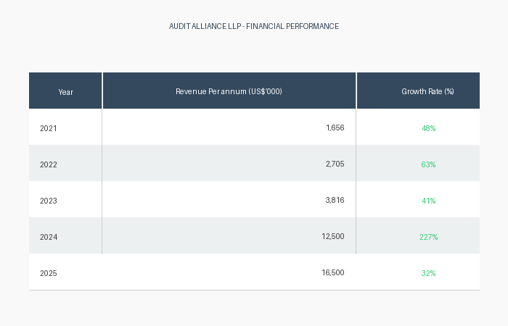
Task: Select the Growth Rate (%) column header
Action: tap(427, 91)
